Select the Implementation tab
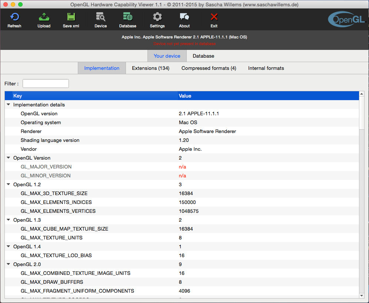 click(x=102, y=68)
